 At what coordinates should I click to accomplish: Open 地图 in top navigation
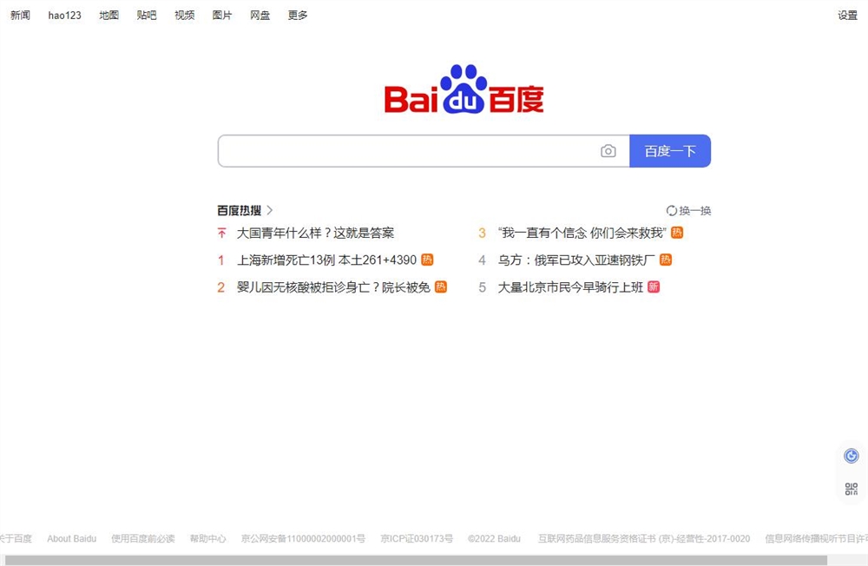click(x=109, y=15)
